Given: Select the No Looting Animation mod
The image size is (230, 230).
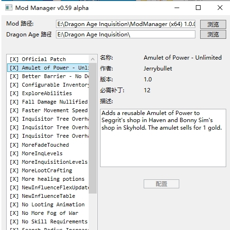Looking at the screenshot, I should point(48,204).
